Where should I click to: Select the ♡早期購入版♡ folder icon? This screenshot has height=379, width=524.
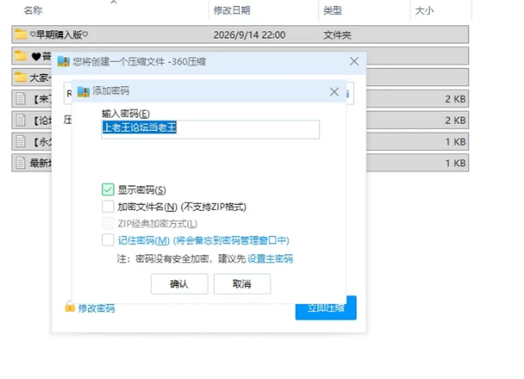pyautogui.click(x=20, y=34)
